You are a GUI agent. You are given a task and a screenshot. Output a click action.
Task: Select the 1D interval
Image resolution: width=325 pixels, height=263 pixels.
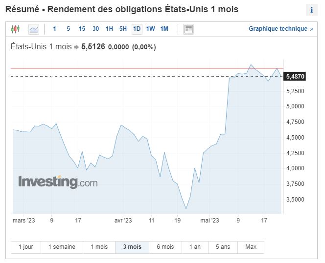(137, 29)
